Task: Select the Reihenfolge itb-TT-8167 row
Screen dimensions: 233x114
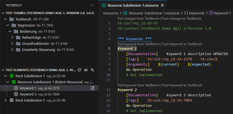Action: (49, 38)
